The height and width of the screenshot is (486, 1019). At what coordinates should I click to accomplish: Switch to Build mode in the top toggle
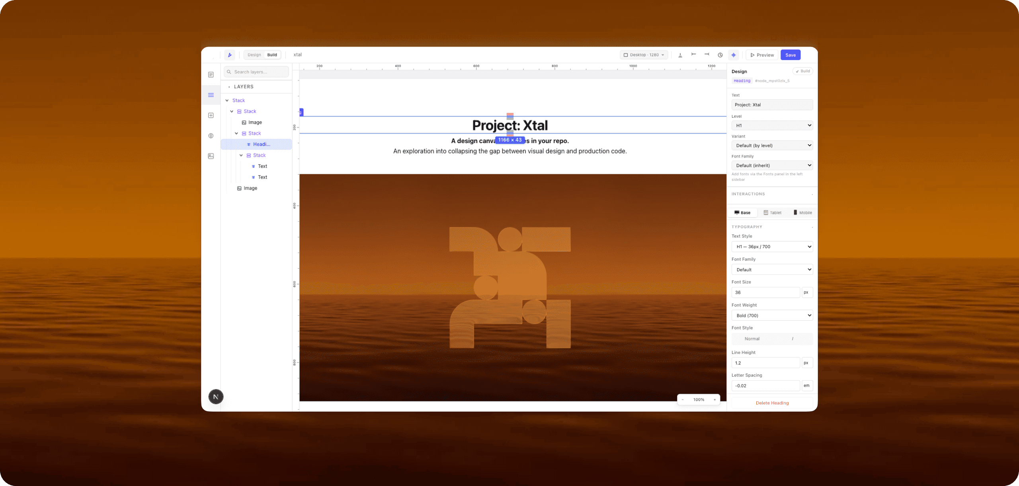click(272, 55)
